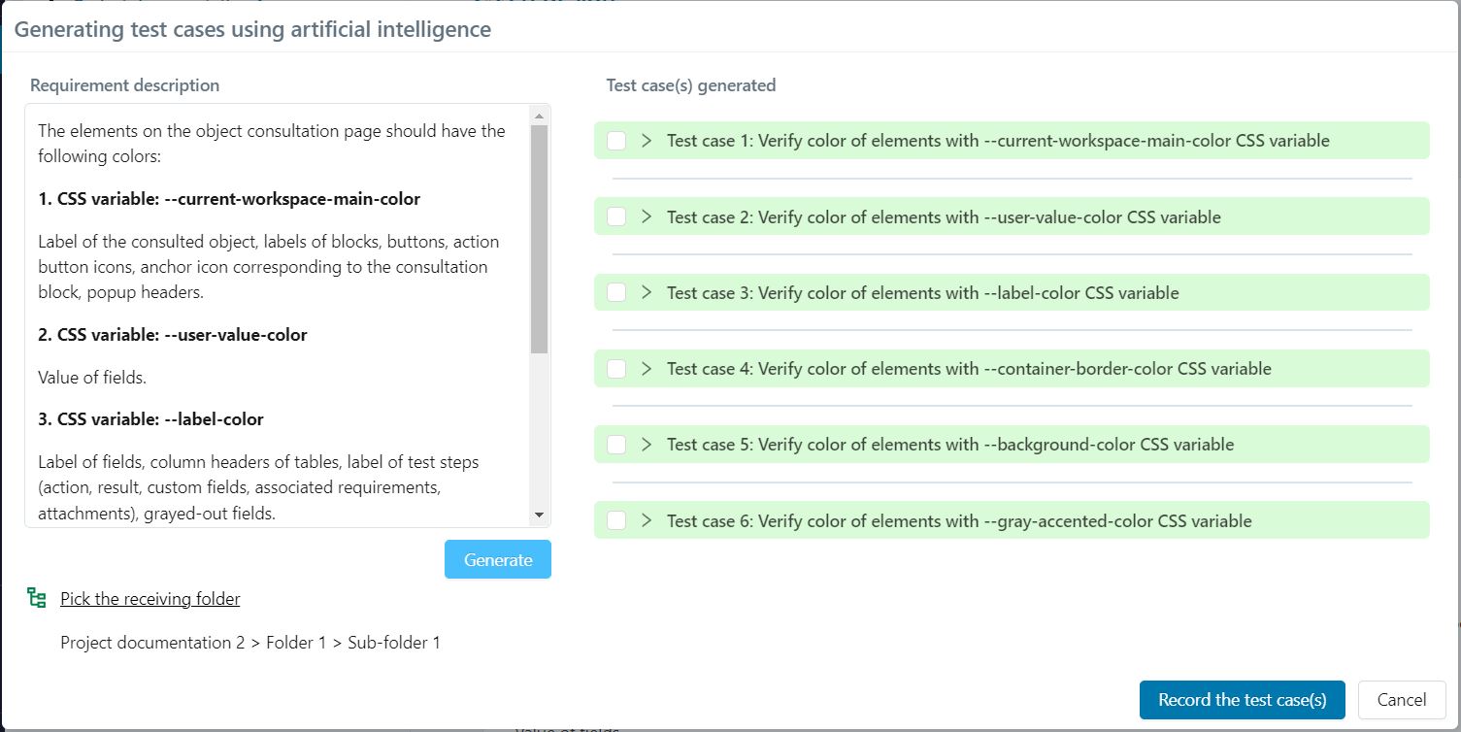The width and height of the screenshot is (1461, 732).
Task: Click the Generate button
Action: pyautogui.click(x=497, y=559)
